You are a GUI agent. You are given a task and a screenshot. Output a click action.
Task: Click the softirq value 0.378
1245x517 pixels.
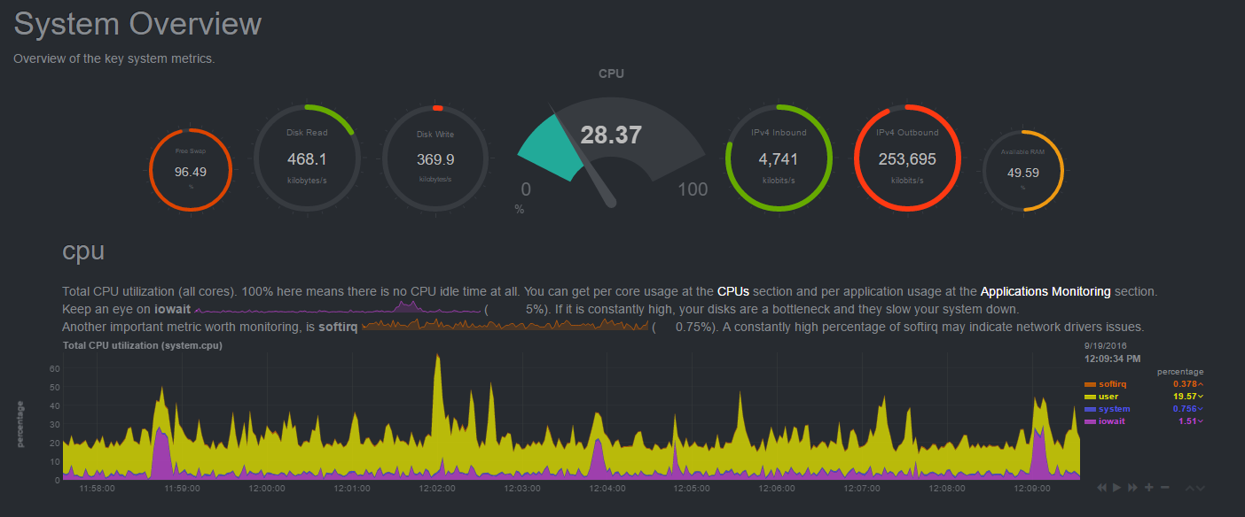click(1185, 384)
